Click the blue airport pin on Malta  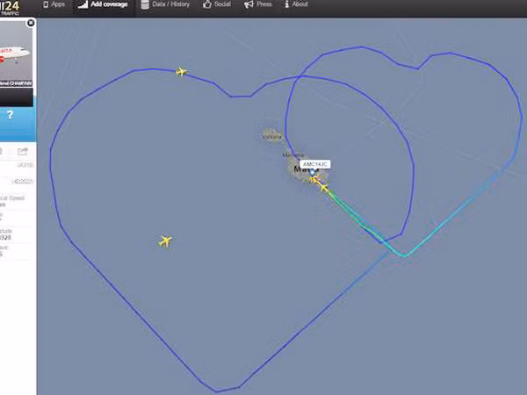click(312, 172)
